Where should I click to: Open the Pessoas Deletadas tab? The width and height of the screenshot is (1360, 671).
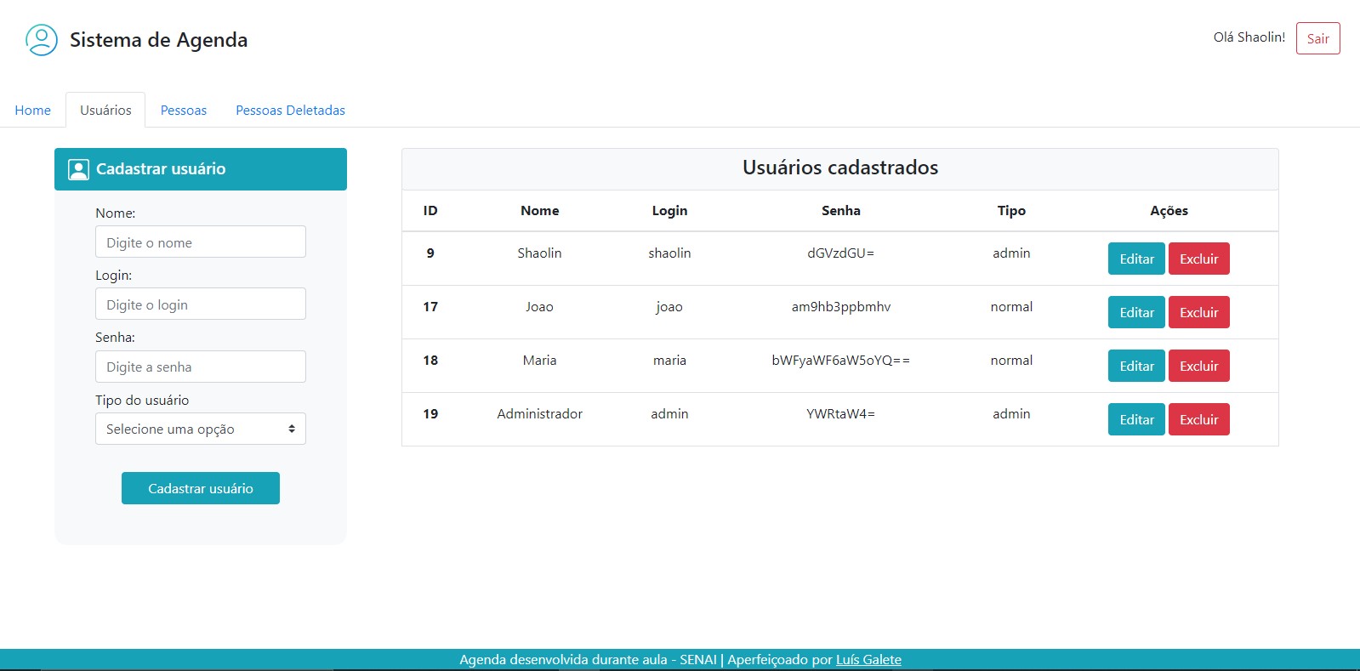[x=290, y=111]
